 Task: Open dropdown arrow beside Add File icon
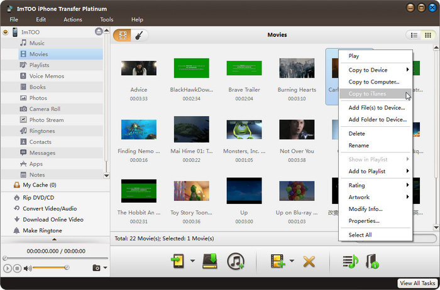point(292,261)
